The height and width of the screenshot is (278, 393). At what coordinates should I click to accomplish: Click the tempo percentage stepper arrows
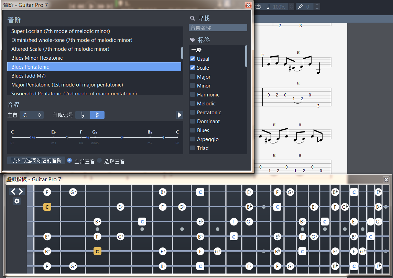[292, 7]
